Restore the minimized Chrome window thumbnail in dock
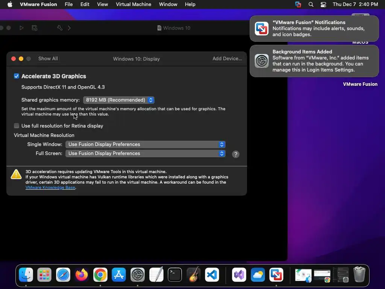The width and height of the screenshot is (385, 289). [x=322, y=275]
